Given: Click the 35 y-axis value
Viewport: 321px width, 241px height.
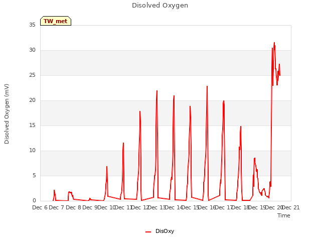Looking at the screenshot, I should point(32,25).
